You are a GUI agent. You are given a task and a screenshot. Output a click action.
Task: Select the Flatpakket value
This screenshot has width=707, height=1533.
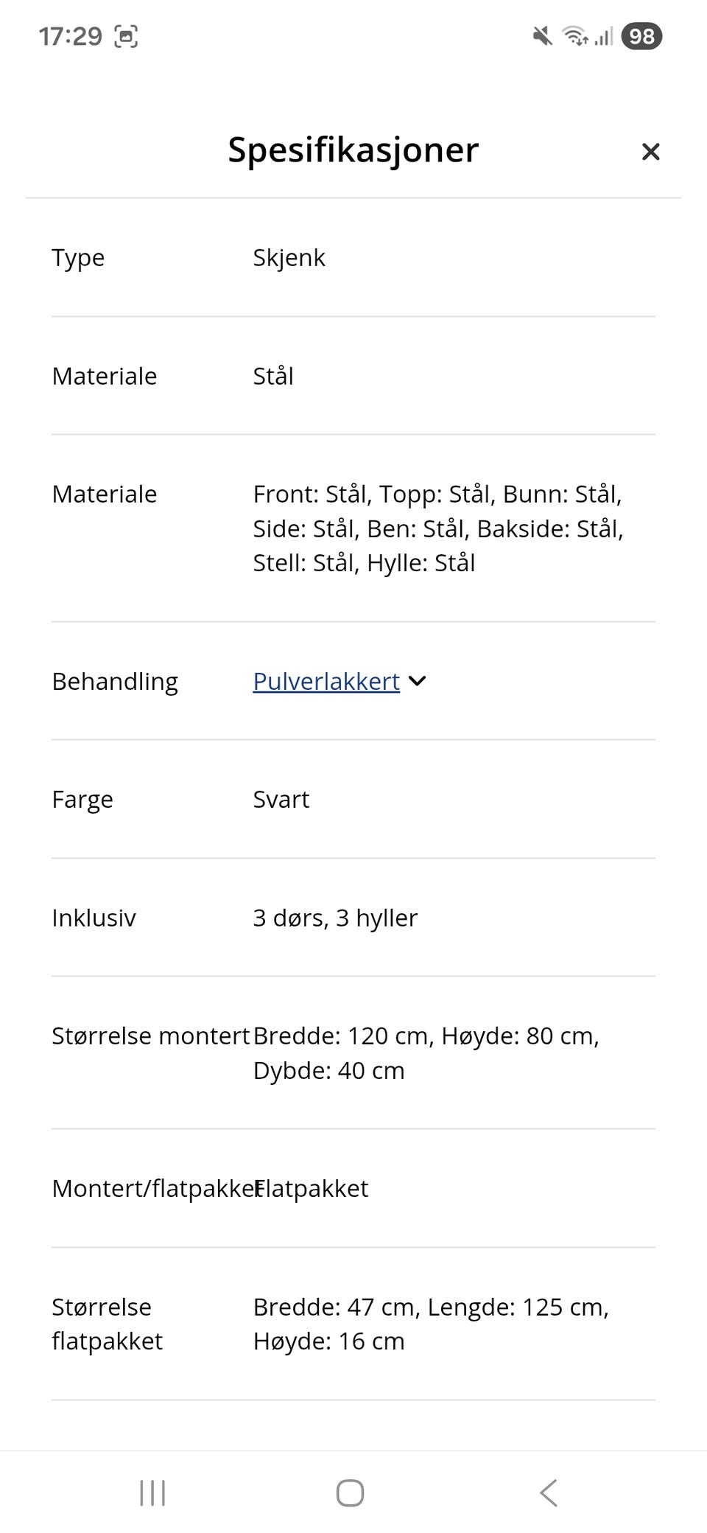(311, 1188)
